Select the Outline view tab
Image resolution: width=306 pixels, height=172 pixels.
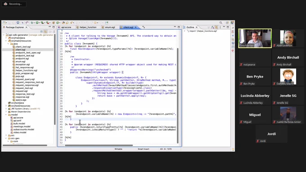click(190, 27)
